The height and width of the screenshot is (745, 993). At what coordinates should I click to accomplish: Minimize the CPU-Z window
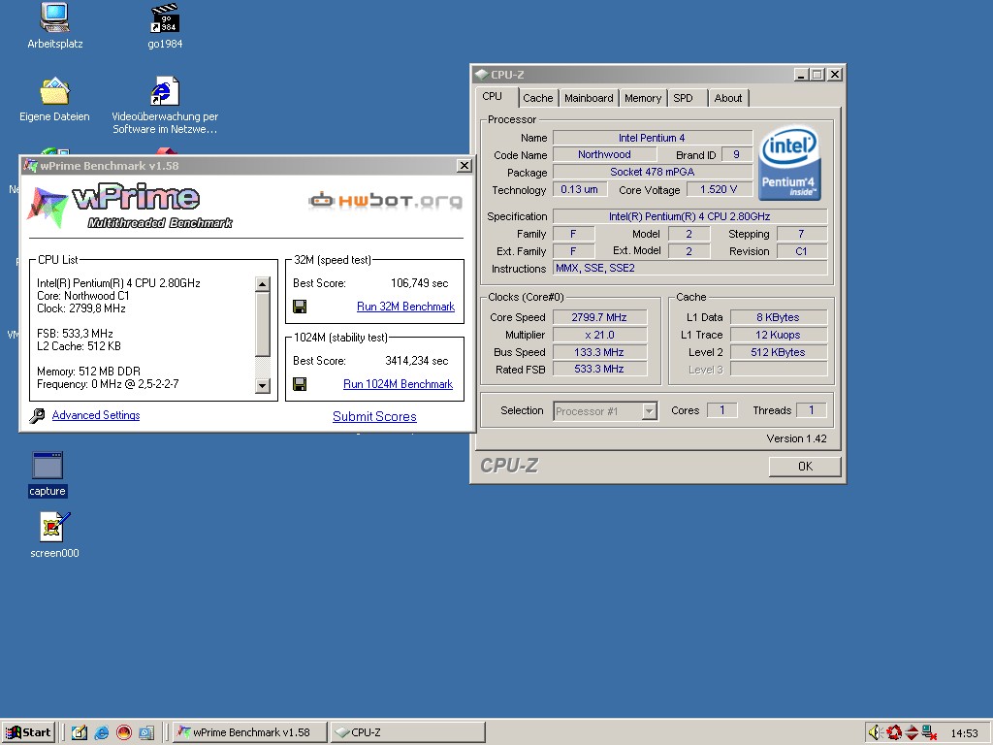[x=801, y=75]
